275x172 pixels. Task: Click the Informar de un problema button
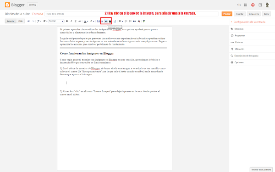point(261,170)
